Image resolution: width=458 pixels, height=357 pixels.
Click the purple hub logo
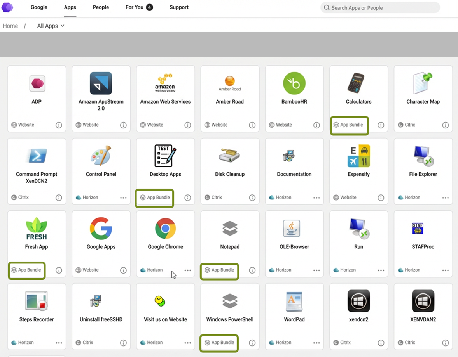tap(7, 7)
